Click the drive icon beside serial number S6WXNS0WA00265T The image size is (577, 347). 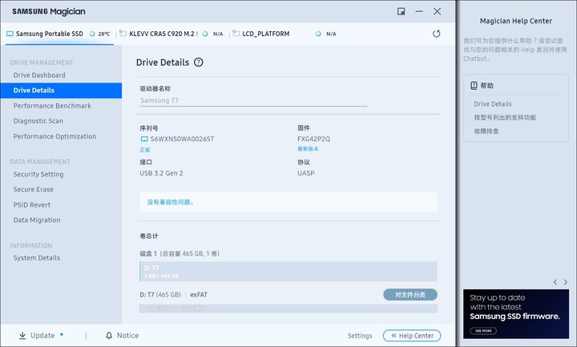144,139
